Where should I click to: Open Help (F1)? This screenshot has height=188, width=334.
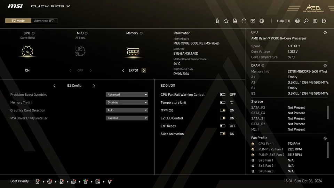[284, 21]
